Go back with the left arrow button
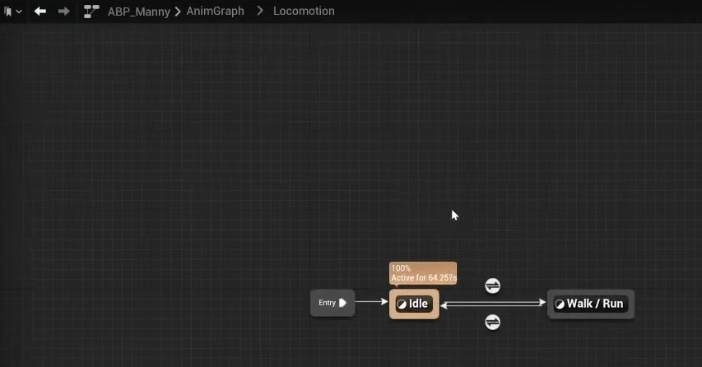The width and height of the screenshot is (702, 367). 40,12
